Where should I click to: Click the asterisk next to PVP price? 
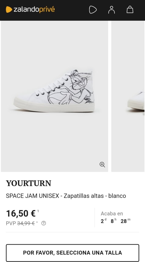pyautogui.click(x=37, y=222)
